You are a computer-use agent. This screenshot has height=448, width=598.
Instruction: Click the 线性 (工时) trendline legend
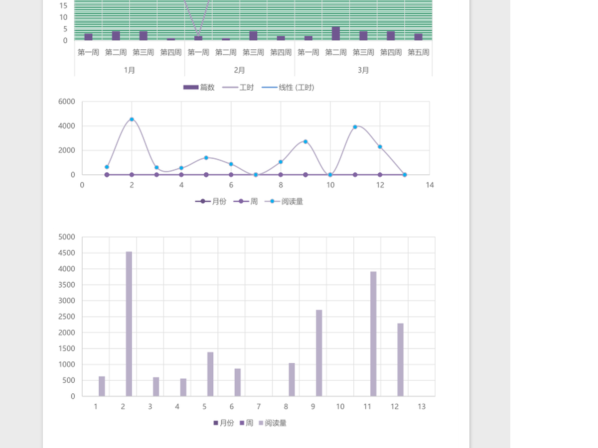(288, 87)
